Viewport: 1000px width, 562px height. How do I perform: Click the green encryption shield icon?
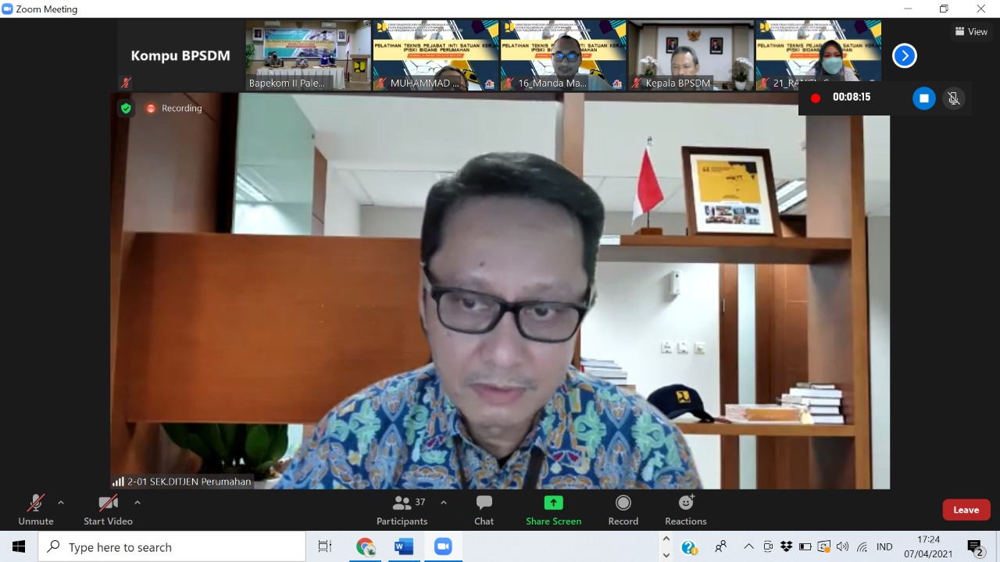[x=126, y=108]
